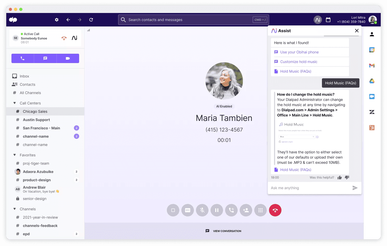387x246 pixels.
Task: Select Chicago Sales call center
Action: click(45, 111)
